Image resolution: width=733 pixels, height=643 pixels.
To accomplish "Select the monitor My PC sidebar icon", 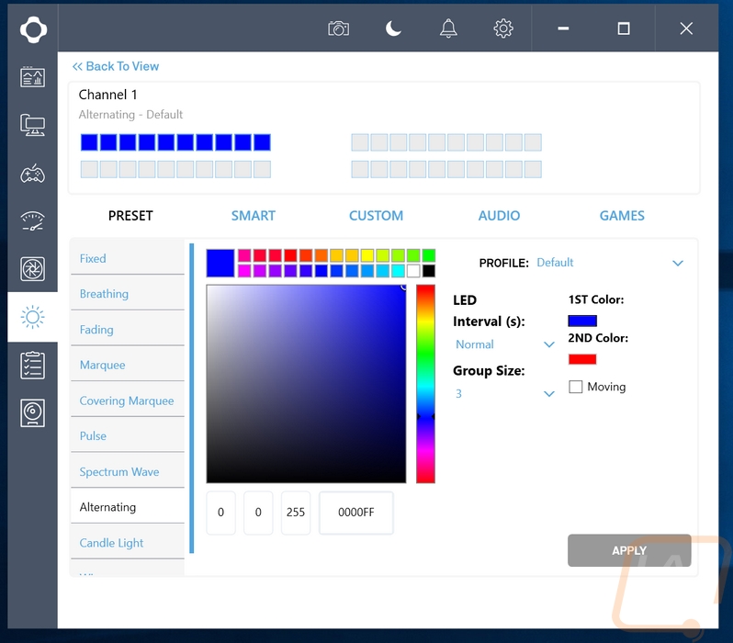I will (x=33, y=125).
